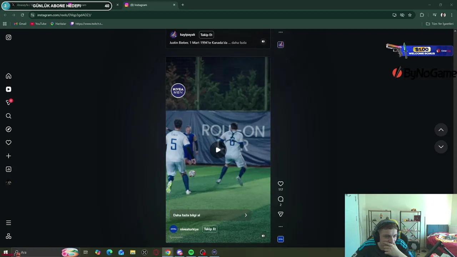Image resolution: width=457 pixels, height=257 pixels.
Task: Open profile avatar in Instagram sidebar
Action: (9, 183)
